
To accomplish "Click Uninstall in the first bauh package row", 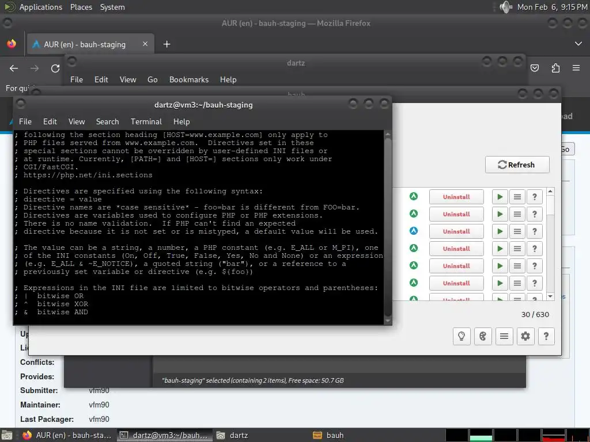I will coord(456,197).
